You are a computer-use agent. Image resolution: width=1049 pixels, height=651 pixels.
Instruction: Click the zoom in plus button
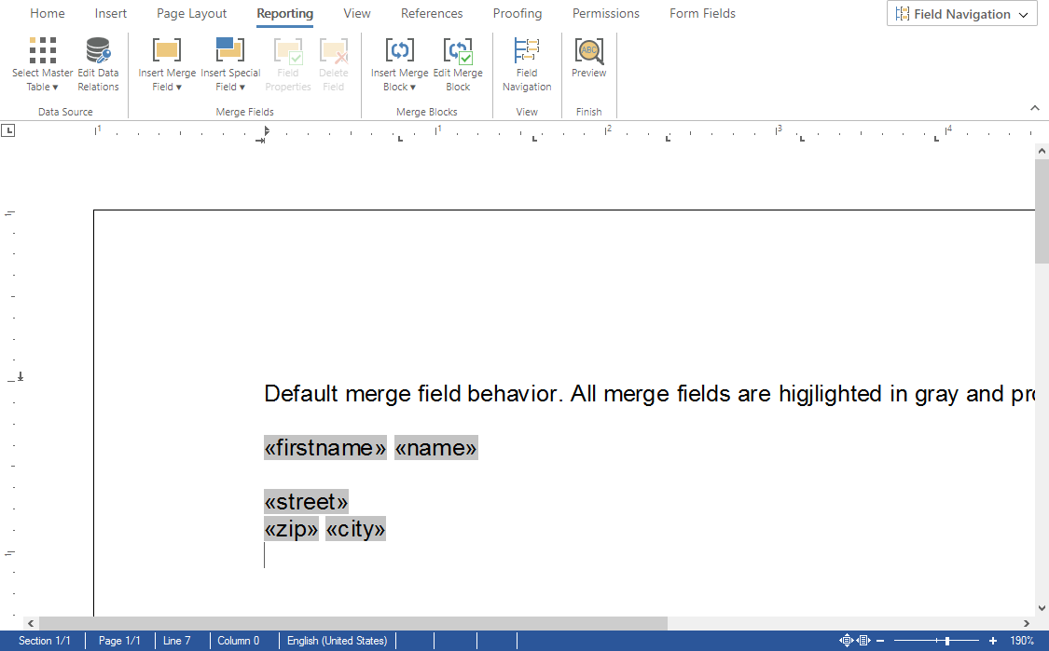click(993, 641)
